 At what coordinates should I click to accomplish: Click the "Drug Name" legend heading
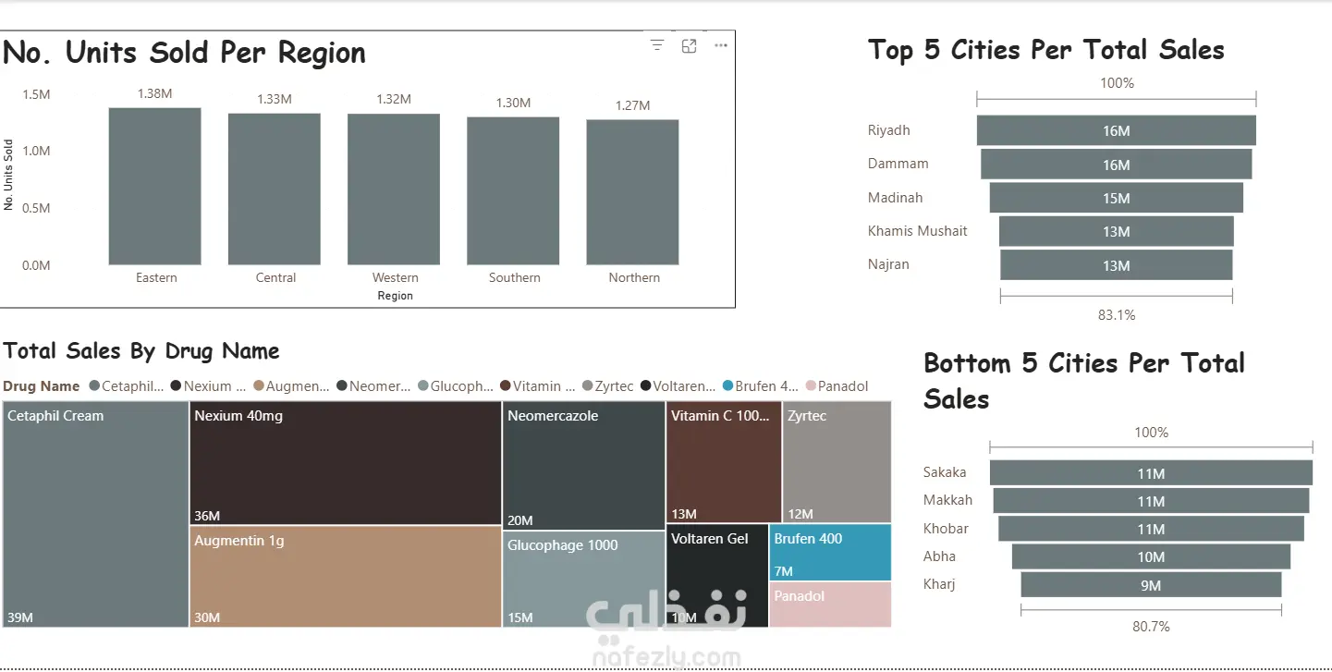42,386
